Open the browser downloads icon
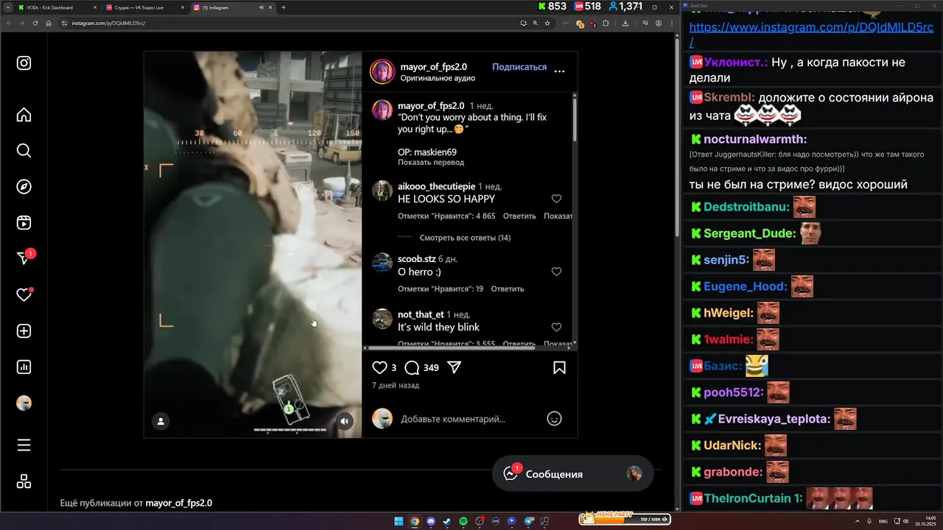This screenshot has height=530, width=943. pos(625,24)
